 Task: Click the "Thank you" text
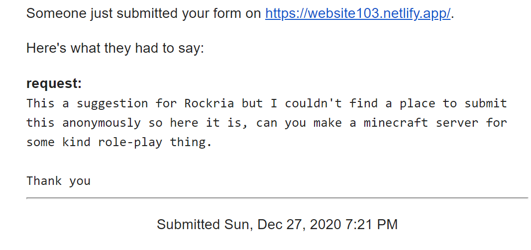[58, 180]
